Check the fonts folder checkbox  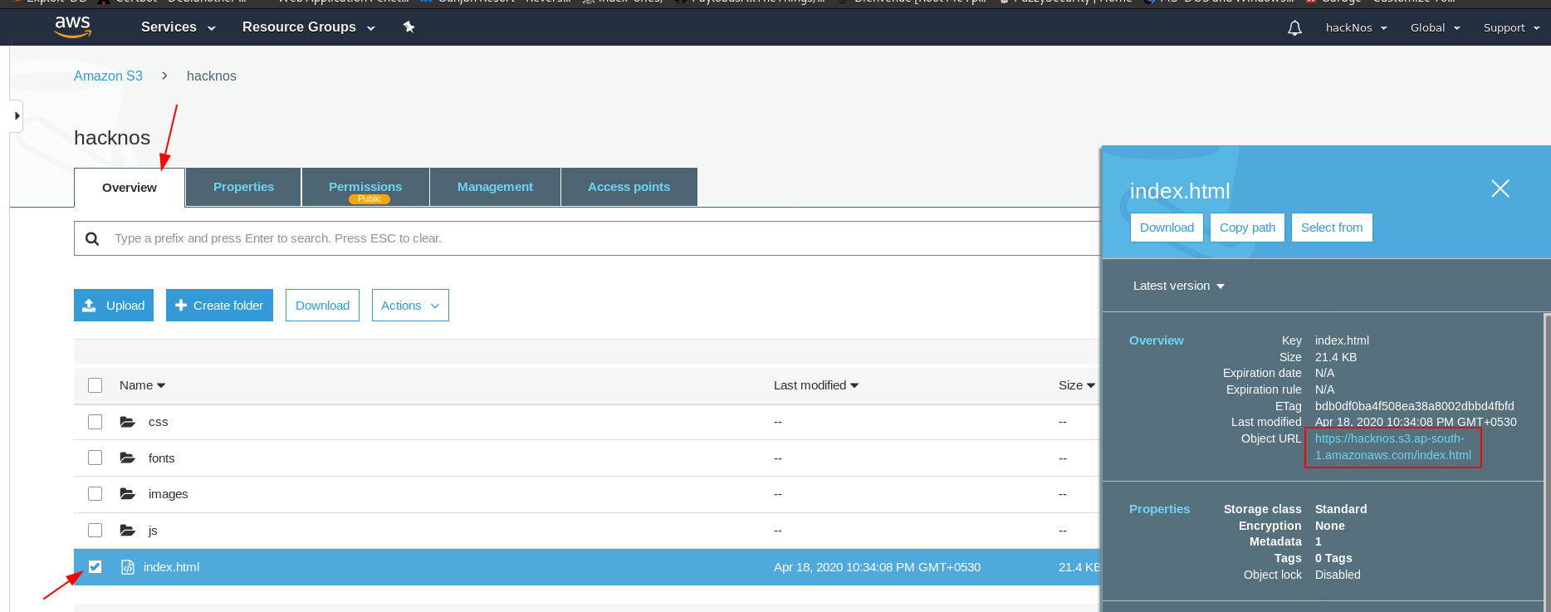(x=95, y=458)
